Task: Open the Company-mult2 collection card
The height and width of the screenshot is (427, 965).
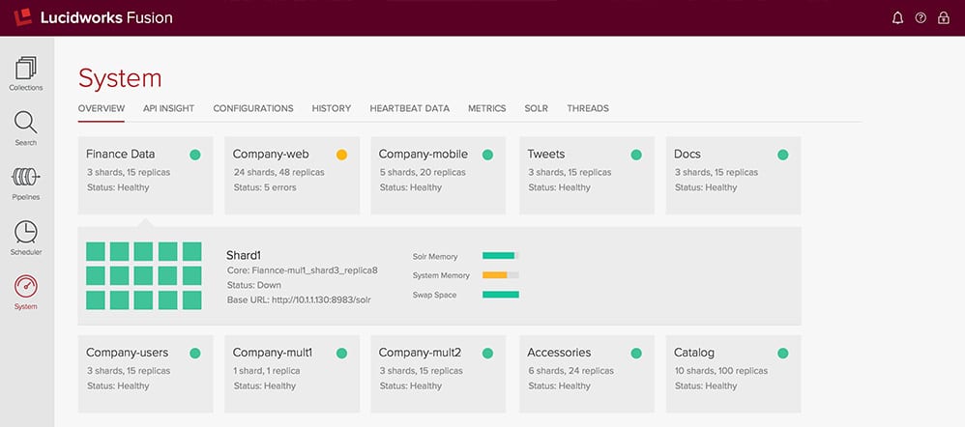Action: pos(438,374)
